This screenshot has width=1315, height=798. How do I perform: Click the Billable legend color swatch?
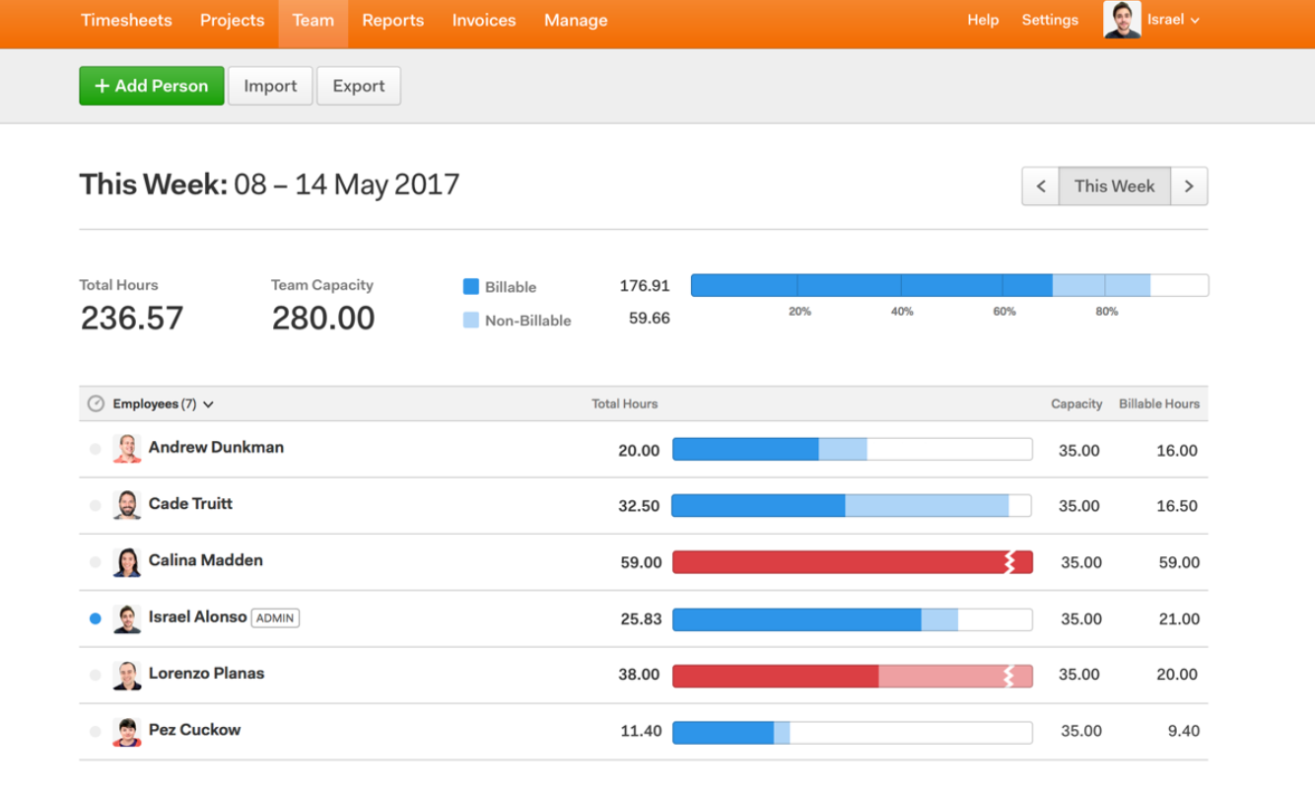click(x=471, y=286)
